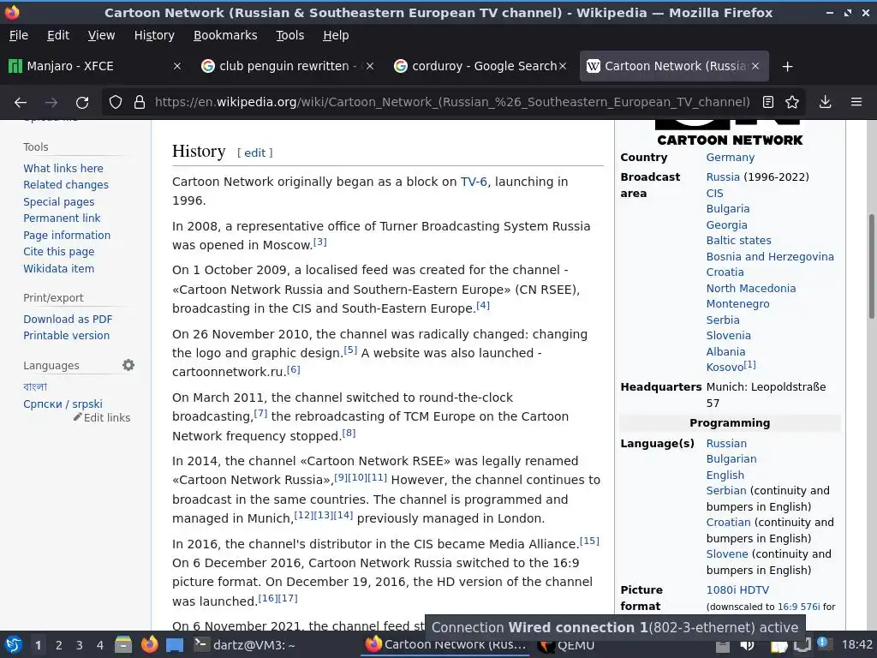Screen dimensions: 877x658
Task: Open Printable version link
Action: (66, 336)
